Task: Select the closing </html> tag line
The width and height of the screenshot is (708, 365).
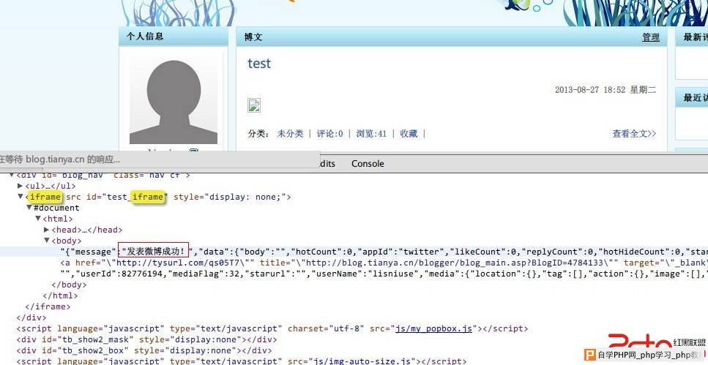Action: coord(60,296)
